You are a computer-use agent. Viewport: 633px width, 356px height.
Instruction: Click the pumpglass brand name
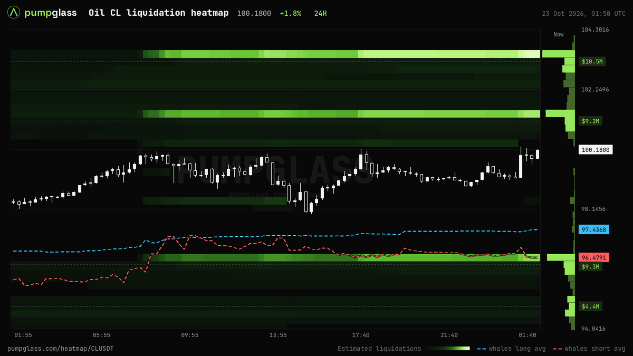pyautogui.click(x=51, y=13)
